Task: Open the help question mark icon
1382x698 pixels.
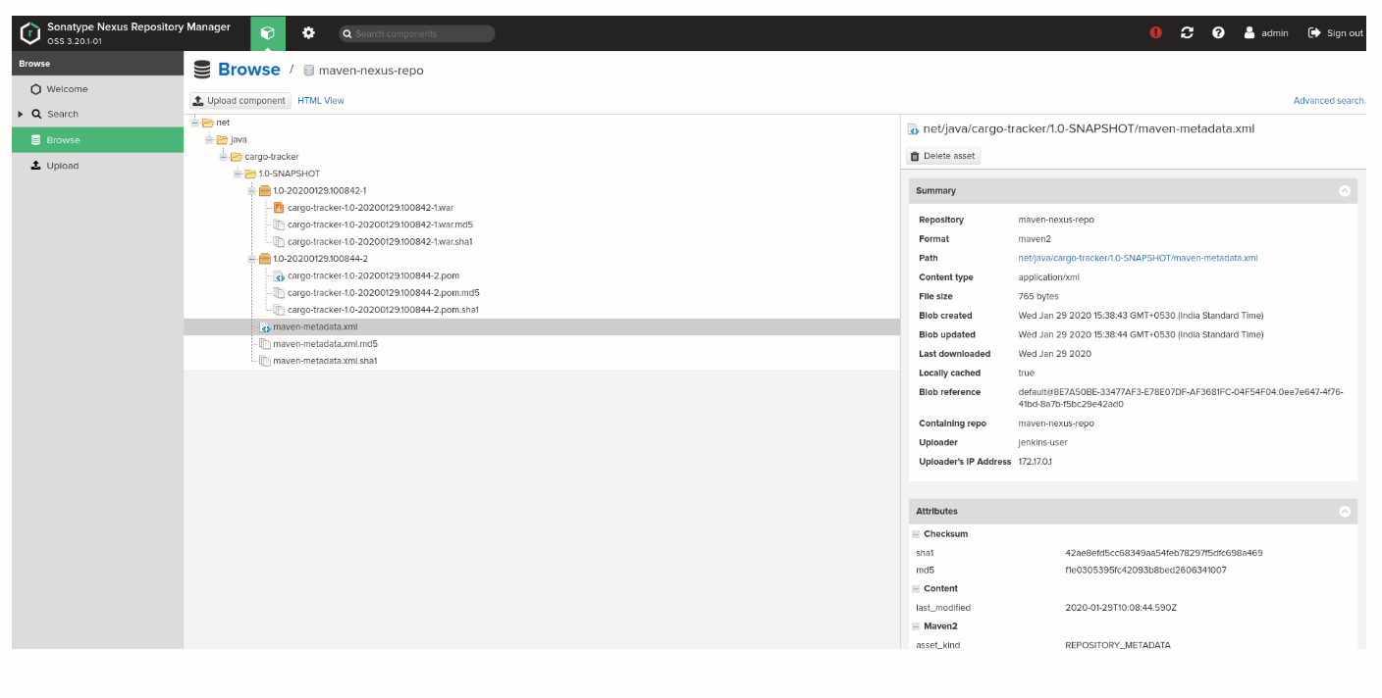Action: pos(1218,33)
